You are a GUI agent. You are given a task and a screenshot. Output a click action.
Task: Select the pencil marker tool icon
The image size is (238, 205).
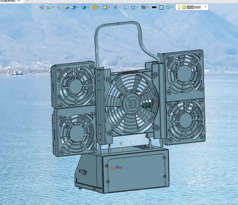click(x=59, y=7)
